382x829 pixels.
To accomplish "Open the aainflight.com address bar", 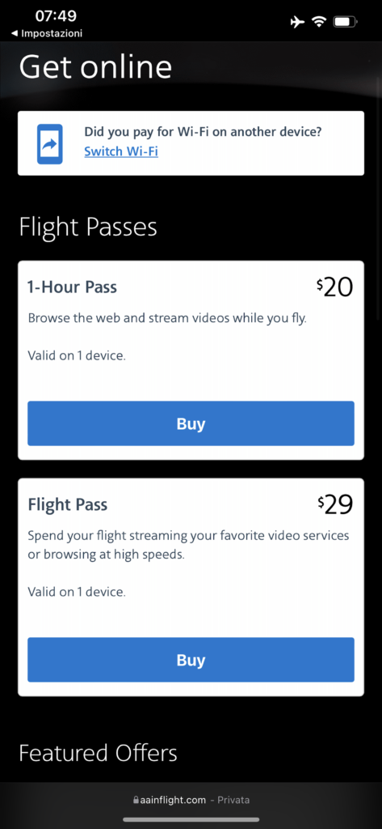I will tap(191, 800).
